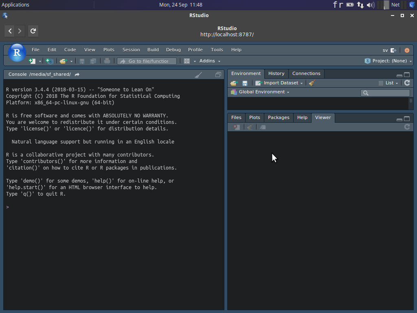Click the Clear all viewer items broom
The height and width of the screenshot is (313, 417).
tap(250, 127)
